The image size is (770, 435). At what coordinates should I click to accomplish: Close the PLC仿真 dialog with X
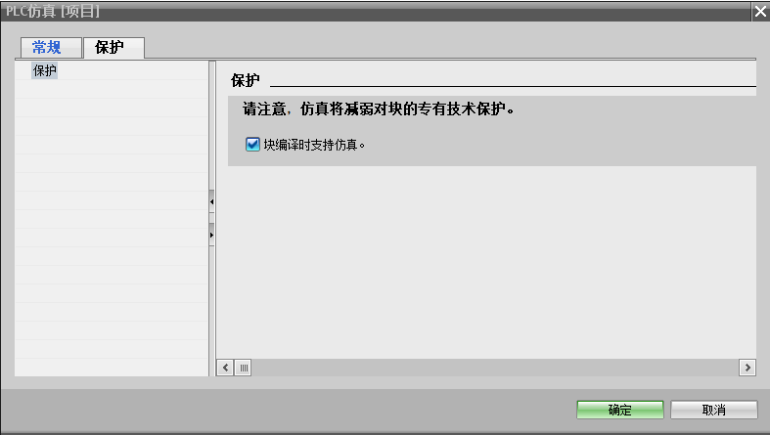tap(760, 12)
